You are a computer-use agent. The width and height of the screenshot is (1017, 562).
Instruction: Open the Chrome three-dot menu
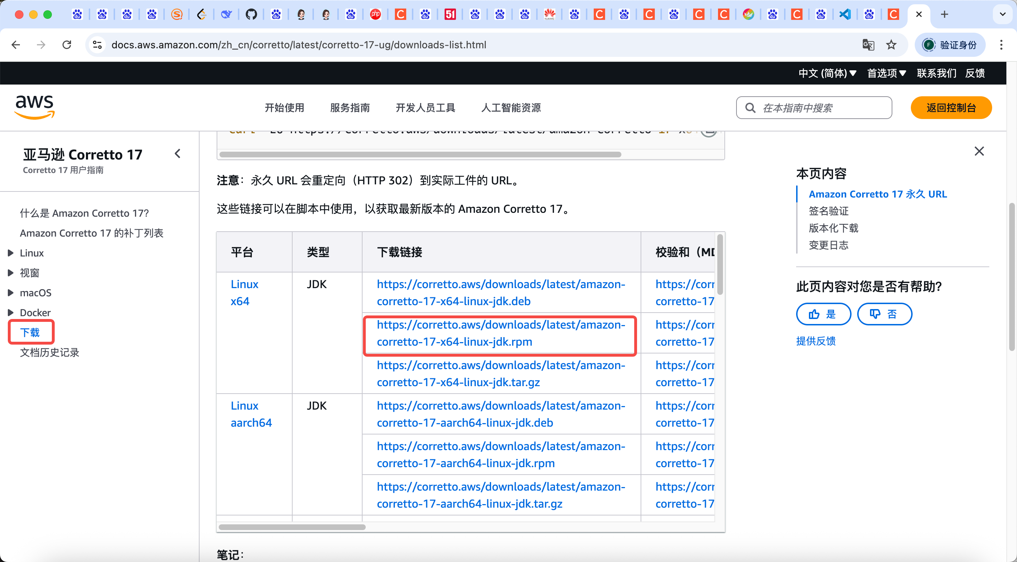(x=1001, y=45)
